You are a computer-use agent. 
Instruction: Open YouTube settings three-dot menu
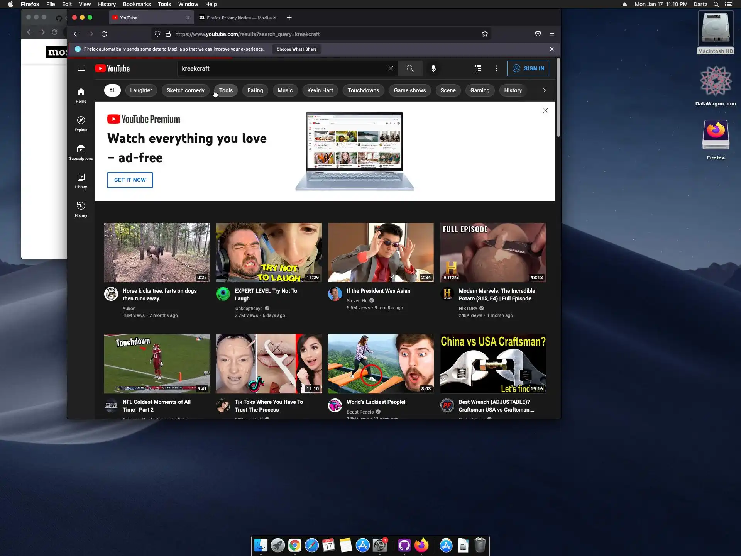(496, 68)
